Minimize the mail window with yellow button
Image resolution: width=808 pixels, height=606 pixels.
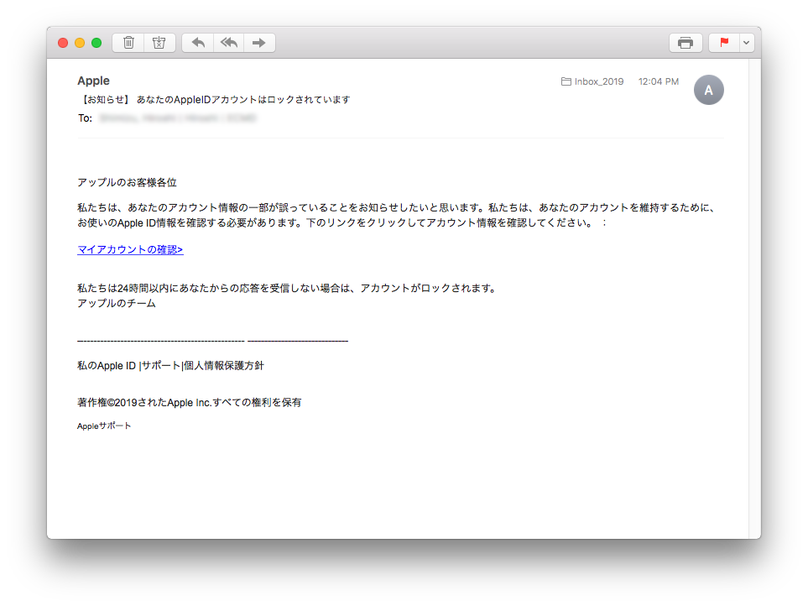tap(80, 43)
